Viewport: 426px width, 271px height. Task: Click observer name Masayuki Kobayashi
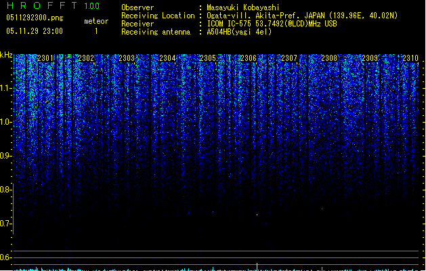[243, 7]
